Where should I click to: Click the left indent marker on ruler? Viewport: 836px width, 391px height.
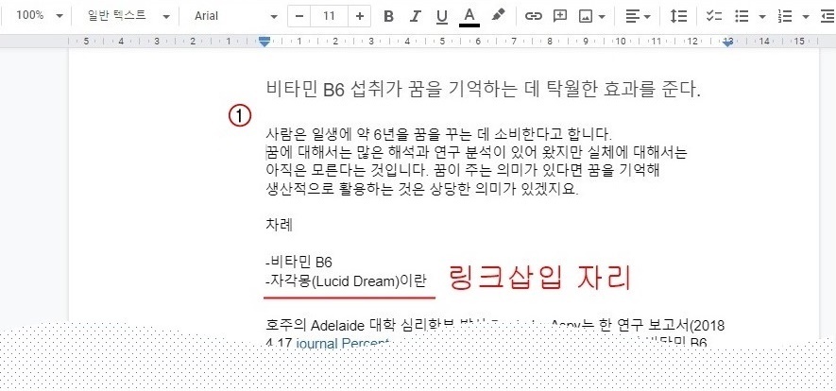[264, 42]
